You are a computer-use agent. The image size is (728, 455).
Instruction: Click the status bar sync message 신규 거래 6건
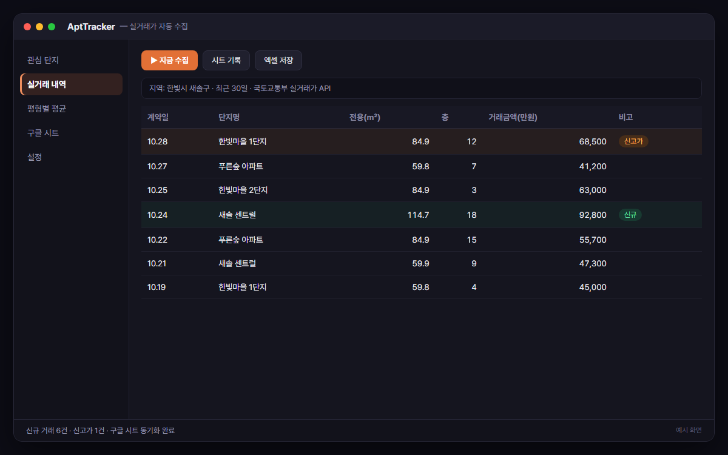(101, 430)
